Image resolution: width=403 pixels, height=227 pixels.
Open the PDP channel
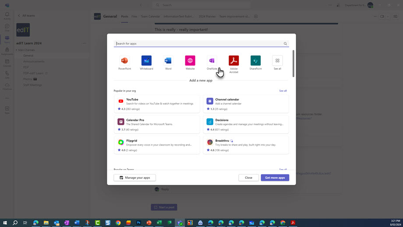pyautogui.click(x=26, y=67)
